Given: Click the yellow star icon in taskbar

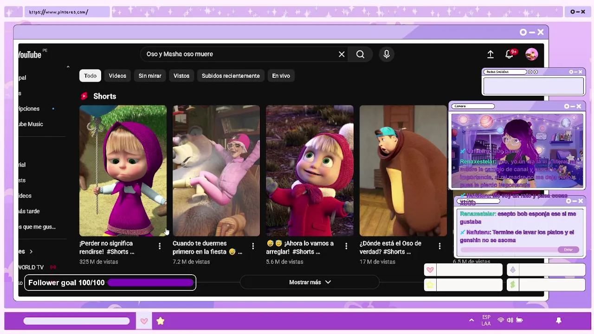Looking at the screenshot, I should (x=160, y=321).
